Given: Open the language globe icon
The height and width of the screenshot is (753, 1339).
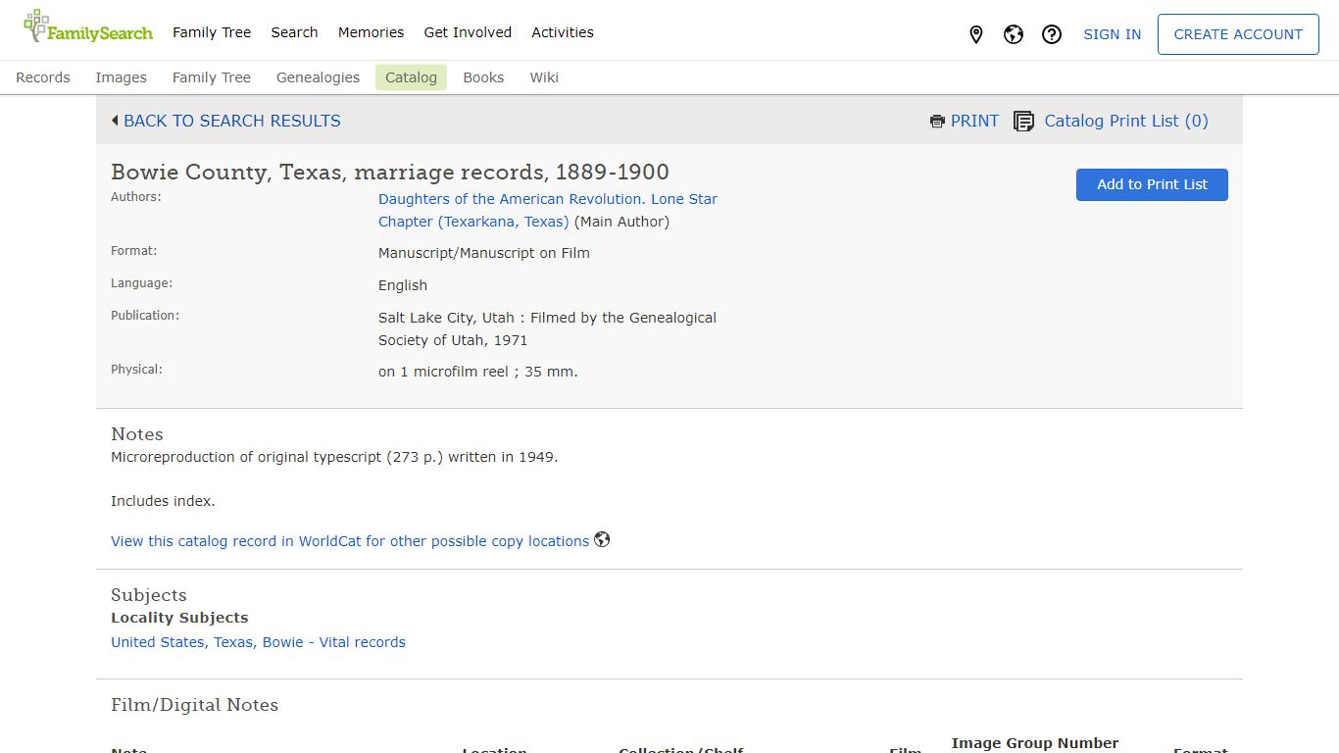Looking at the screenshot, I should (x=1014, y=34).
